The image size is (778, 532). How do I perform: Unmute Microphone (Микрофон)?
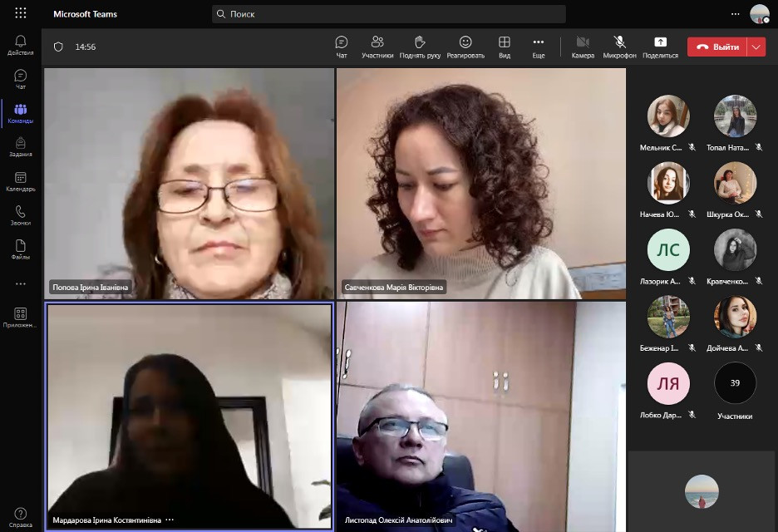tap(620, 47)
